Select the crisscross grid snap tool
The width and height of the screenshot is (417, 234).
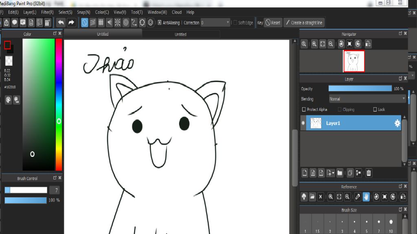[101, 23]
